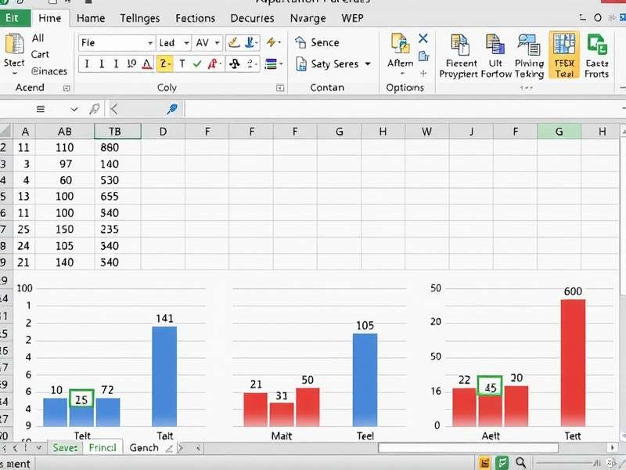Click the Eacts Fronts green icon
Image resolution: width=626 pixels, height=470 pixels.
[597, 45]
